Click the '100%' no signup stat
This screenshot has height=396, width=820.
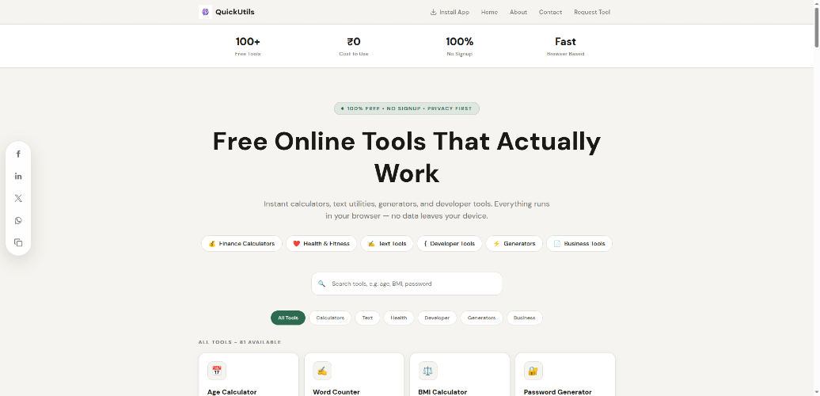(x=460, y=41)
